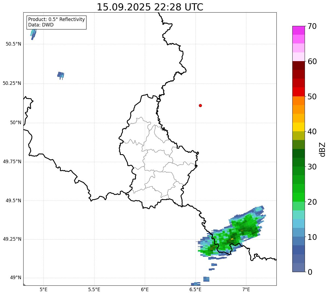The height and width of the screenshot is (295, 329).
Task: Click the 10 colorbar tick value
Action: click(312, 237)
